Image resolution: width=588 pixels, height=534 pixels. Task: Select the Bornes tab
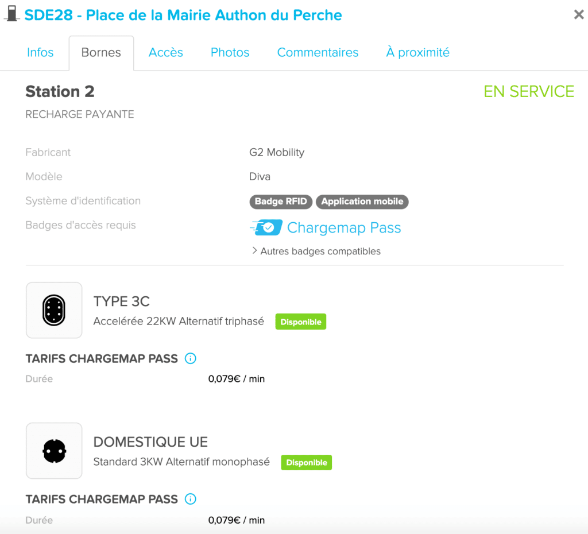101,53
